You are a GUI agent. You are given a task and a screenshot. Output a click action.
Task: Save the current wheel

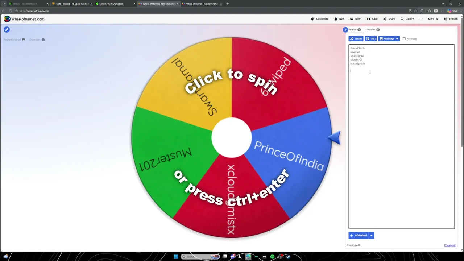(x=372, y=19)
